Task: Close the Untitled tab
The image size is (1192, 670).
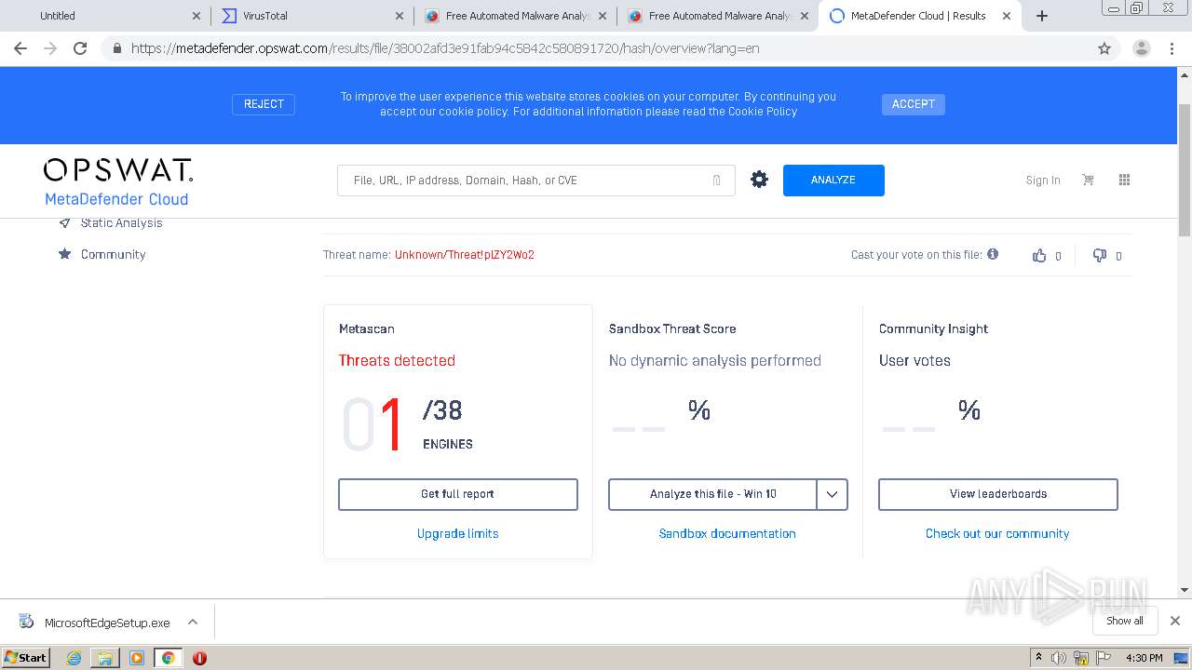Action: tap(196, 16)
